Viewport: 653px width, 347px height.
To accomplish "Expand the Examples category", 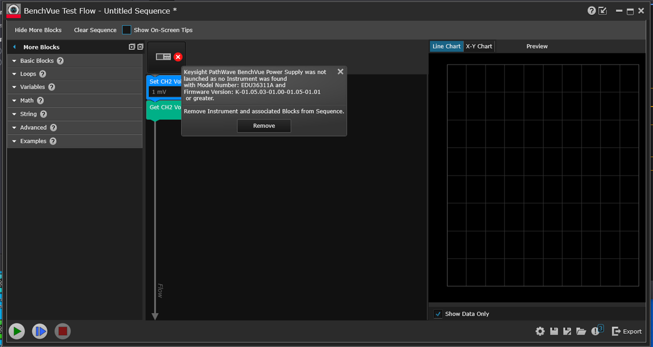I will coord(75,141).
